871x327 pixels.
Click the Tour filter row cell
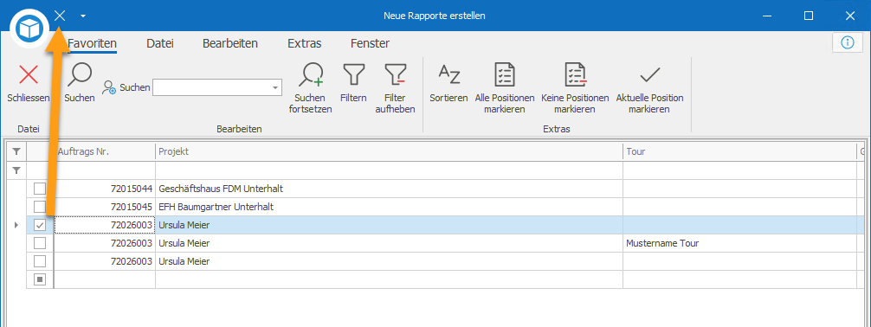pos(740,170)
